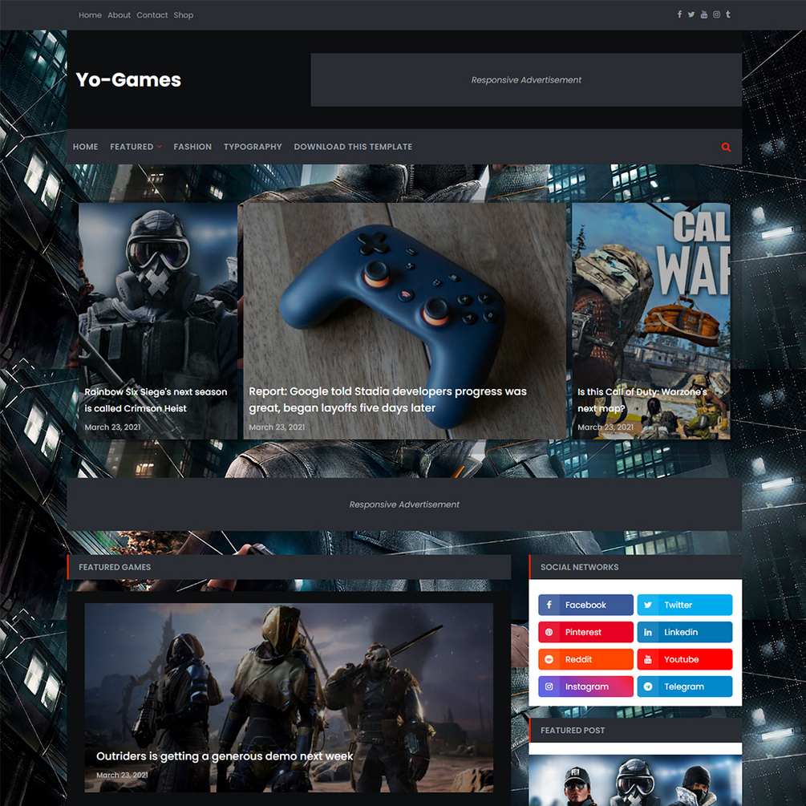The image size is (806, 806).
Task: Click the header Responsive Advertisement banner
Action: tap(526, 79)
